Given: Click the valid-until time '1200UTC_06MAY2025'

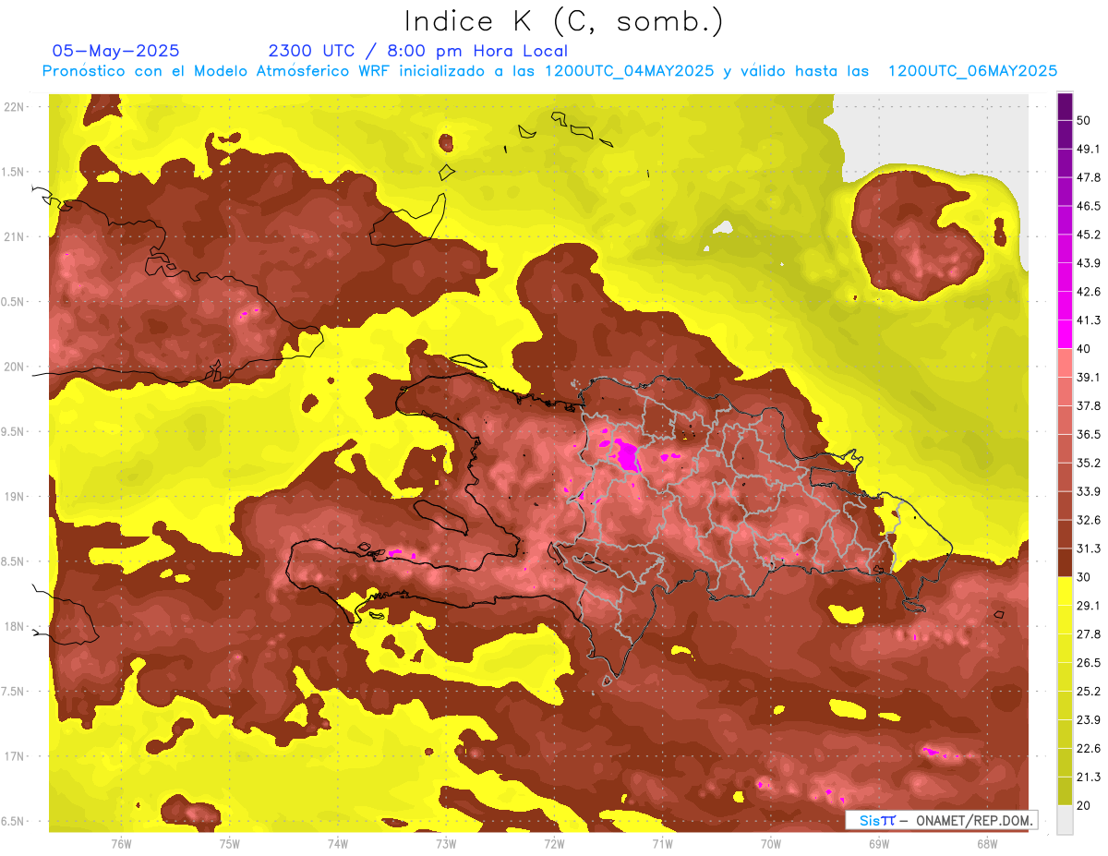Looking at the screenshot, I should tap(972, 70).
